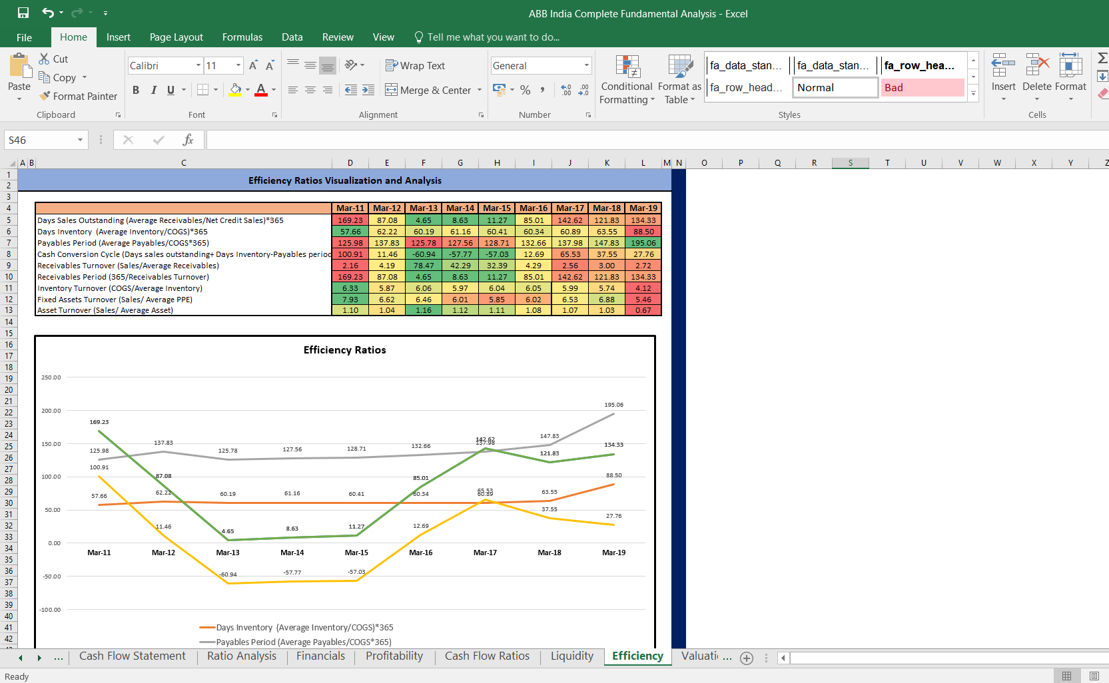Select the Mar-19 header cell
1109x683 pixels.
coord(643,208)
